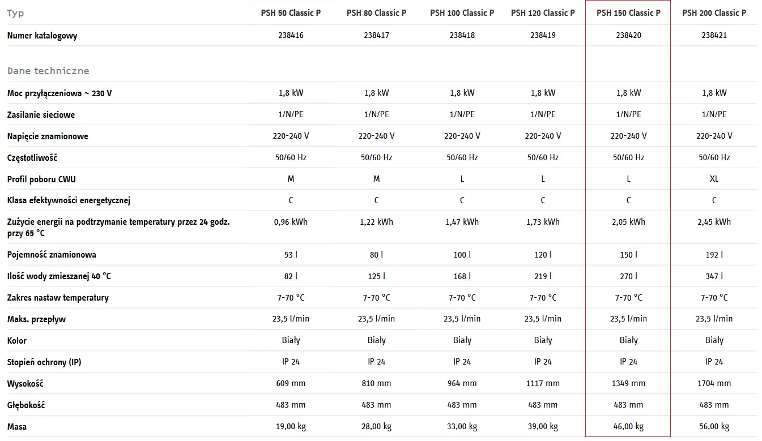Click the XL profile value for PSH 200
Screen dimensions: 762x441
coord(714,179)
